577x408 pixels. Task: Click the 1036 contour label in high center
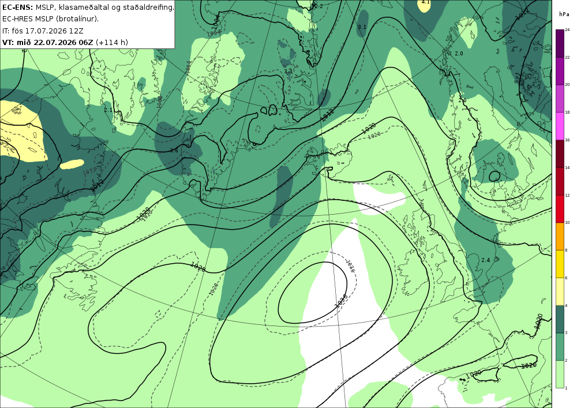click(341, 301)
